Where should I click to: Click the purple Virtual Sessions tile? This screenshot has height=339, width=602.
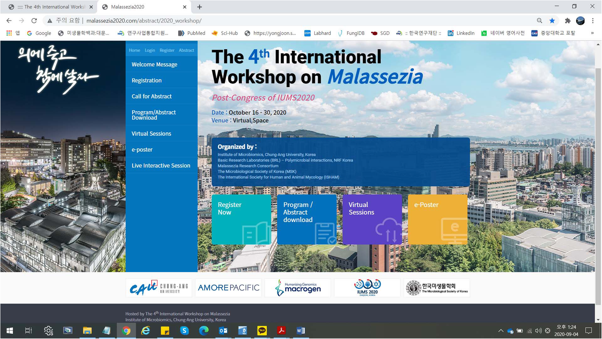pyautogui.click(x=372, y=219)
